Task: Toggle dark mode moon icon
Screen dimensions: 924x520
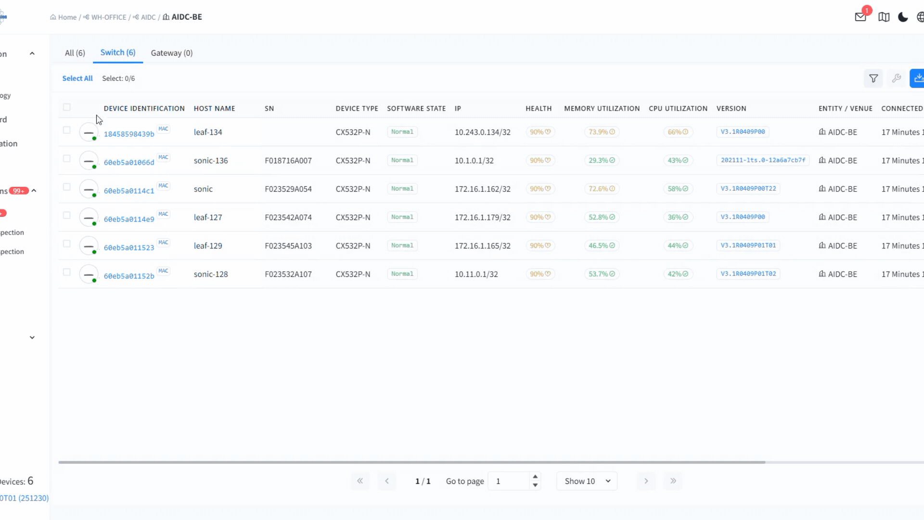Action: click(x=903, y=17)
